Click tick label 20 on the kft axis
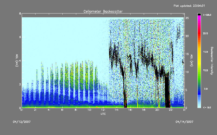The height and width of the screenshot is (135, 217). (x=187, y=36)
